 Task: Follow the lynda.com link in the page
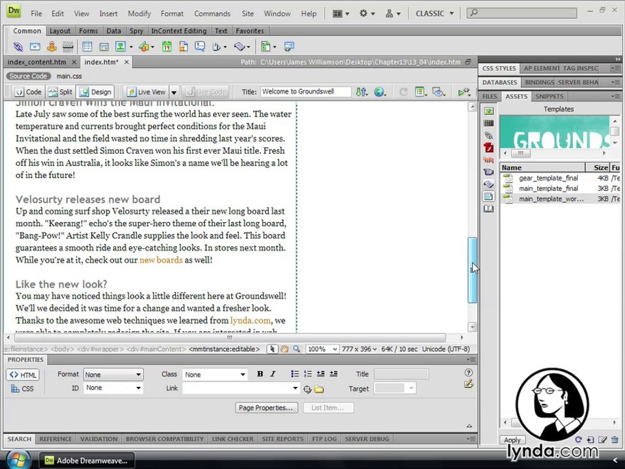pyautogui.click(x=250, y=320)
